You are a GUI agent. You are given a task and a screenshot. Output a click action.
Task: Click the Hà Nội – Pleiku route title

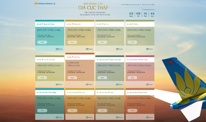click(132, 24)
